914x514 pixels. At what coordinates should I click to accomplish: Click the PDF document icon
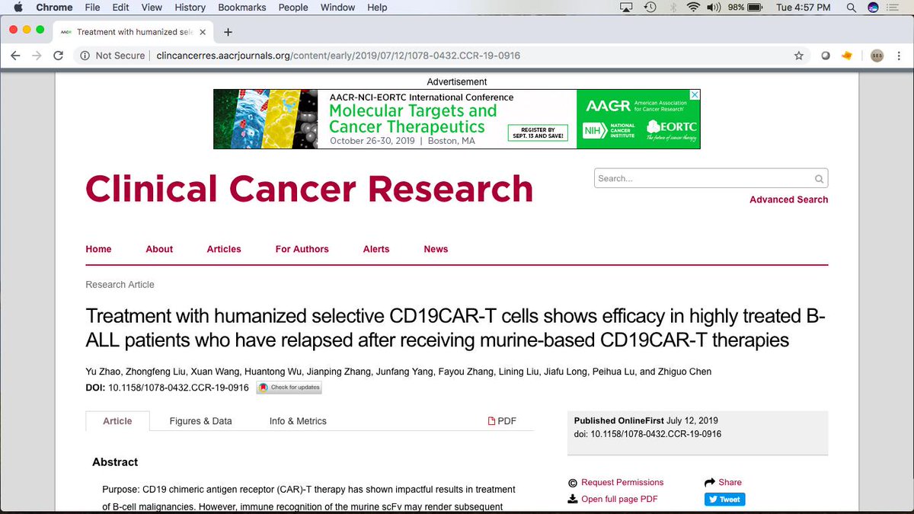[x=492, y=421]
